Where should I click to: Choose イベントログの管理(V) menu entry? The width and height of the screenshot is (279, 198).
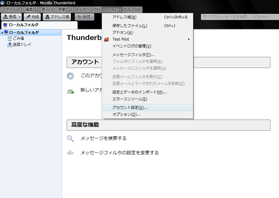tap(147, 46)
